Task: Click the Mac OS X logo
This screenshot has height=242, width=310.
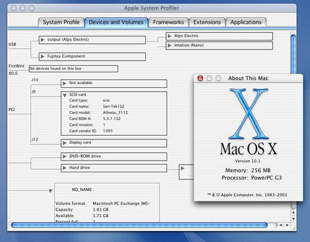Action: (249, 114)
